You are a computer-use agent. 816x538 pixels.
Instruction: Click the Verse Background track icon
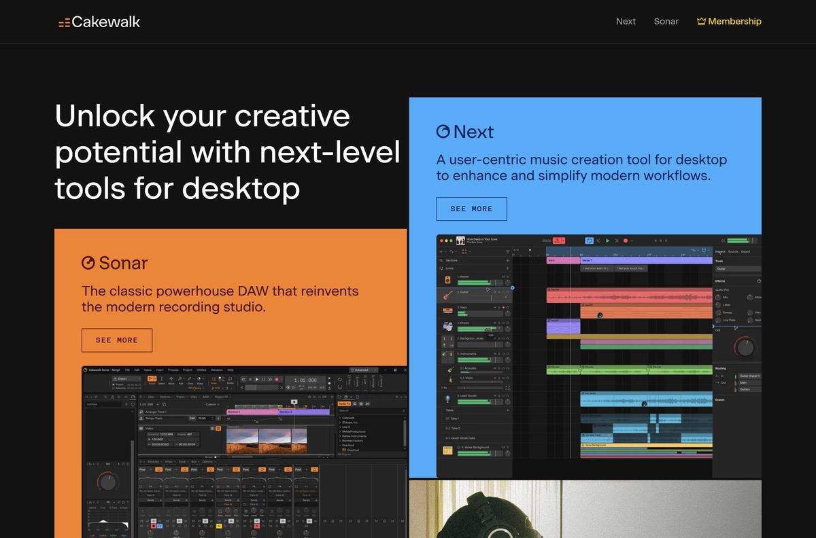click(x=447, y=450)
